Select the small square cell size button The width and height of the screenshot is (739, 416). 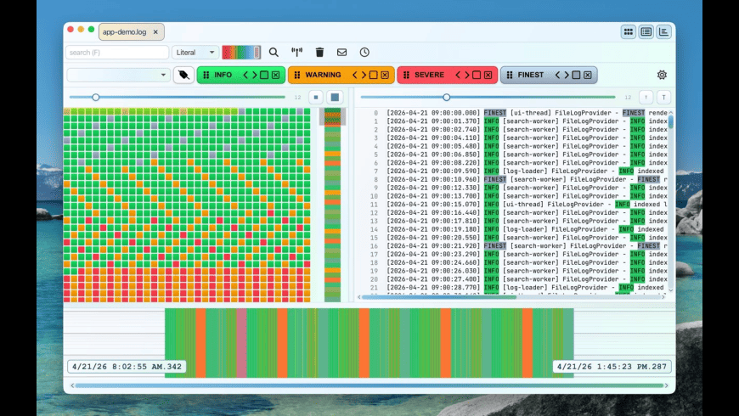pyautogui.click(x=316, y=97)
